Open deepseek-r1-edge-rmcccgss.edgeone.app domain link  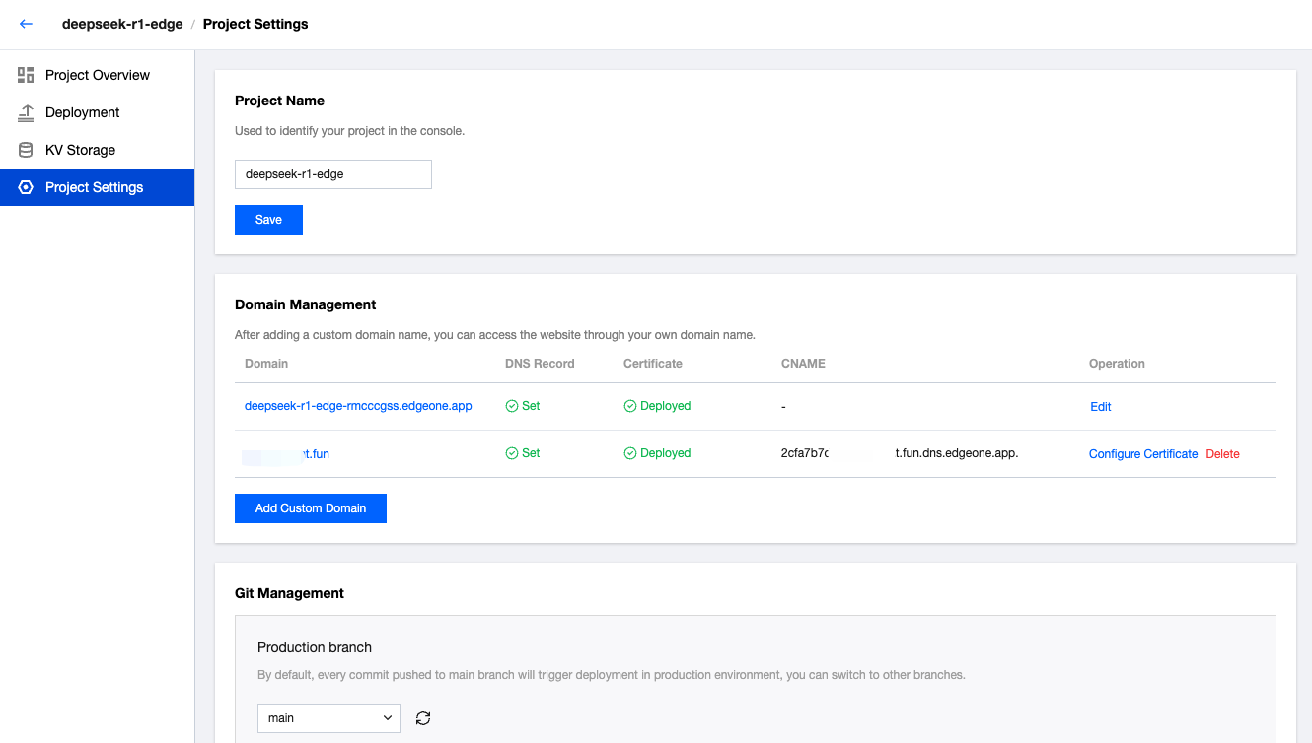(358, 406)
